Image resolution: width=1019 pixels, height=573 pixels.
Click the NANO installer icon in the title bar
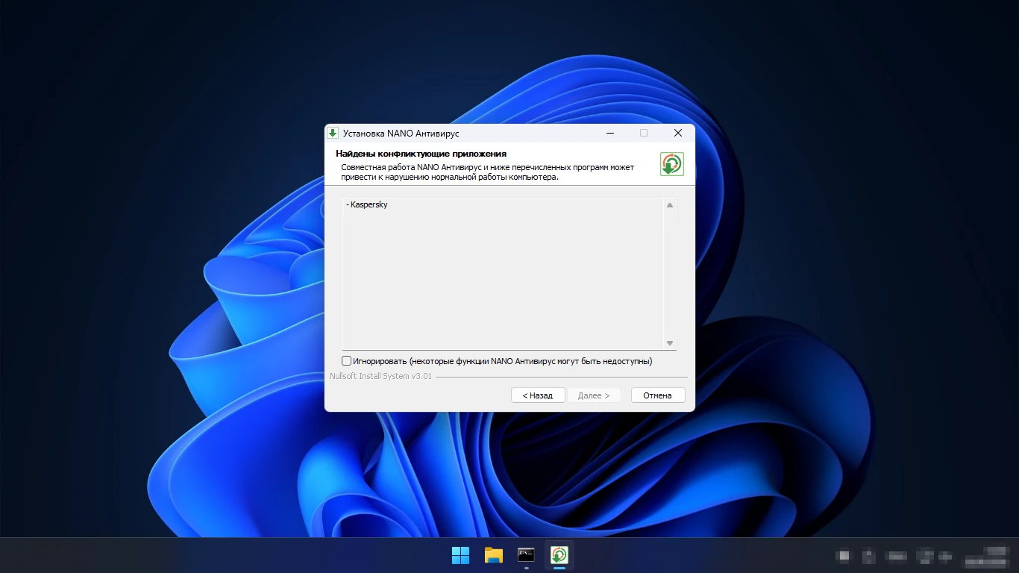pos(333,133)
